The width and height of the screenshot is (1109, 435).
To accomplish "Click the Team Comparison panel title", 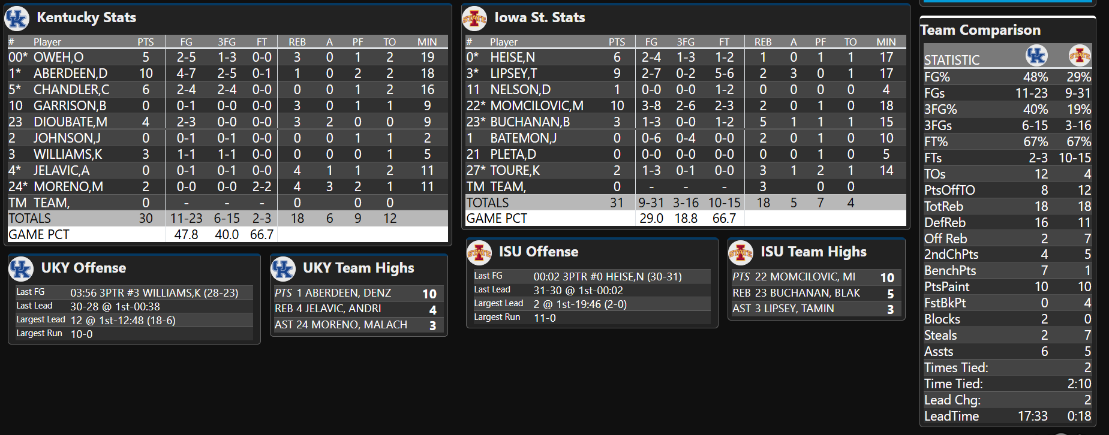I will tap(980, 29).
